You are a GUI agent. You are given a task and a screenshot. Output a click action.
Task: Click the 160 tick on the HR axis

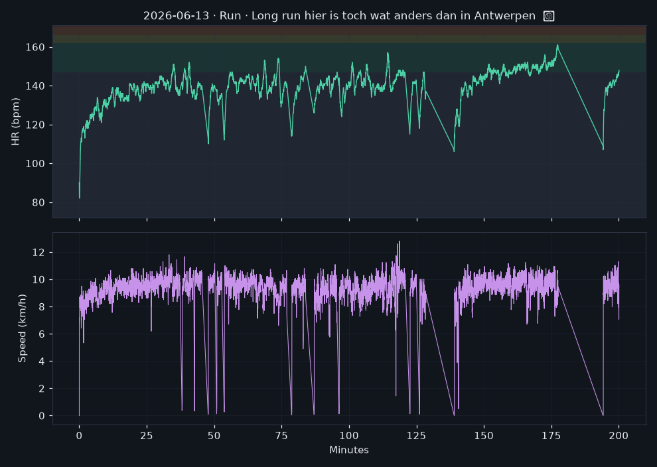click(x=35, y=47)
